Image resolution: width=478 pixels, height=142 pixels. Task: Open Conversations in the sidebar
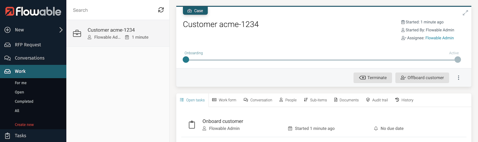coord(29,58)
